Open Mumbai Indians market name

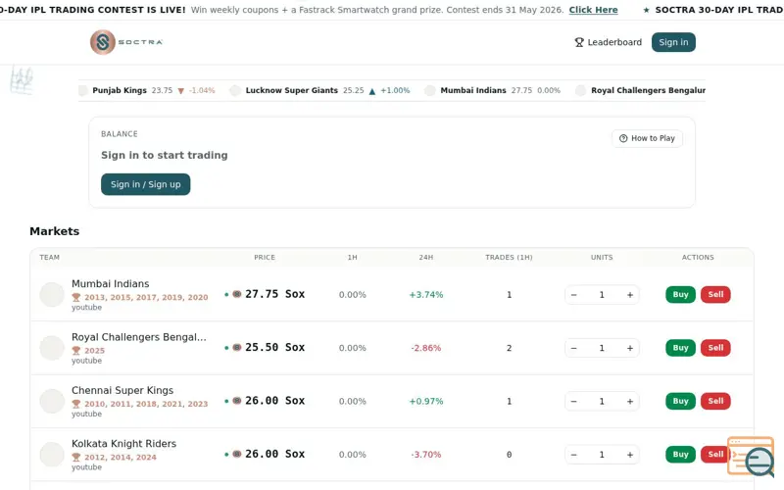(111, 284)
